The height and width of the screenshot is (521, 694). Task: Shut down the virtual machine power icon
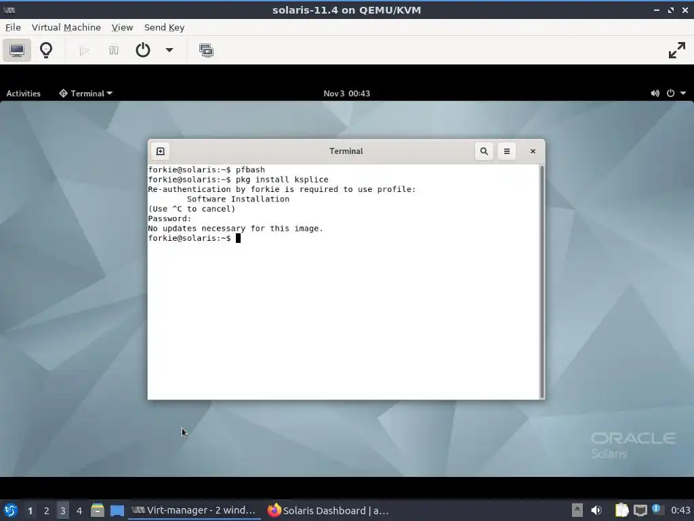coord(142,50)
